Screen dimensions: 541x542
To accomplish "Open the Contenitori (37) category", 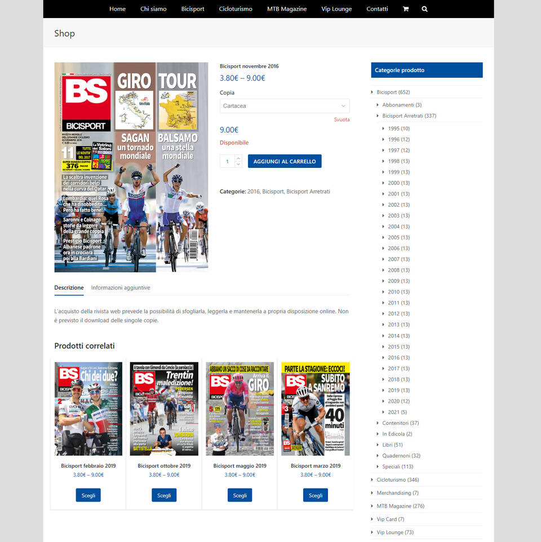I will point(400,423).
